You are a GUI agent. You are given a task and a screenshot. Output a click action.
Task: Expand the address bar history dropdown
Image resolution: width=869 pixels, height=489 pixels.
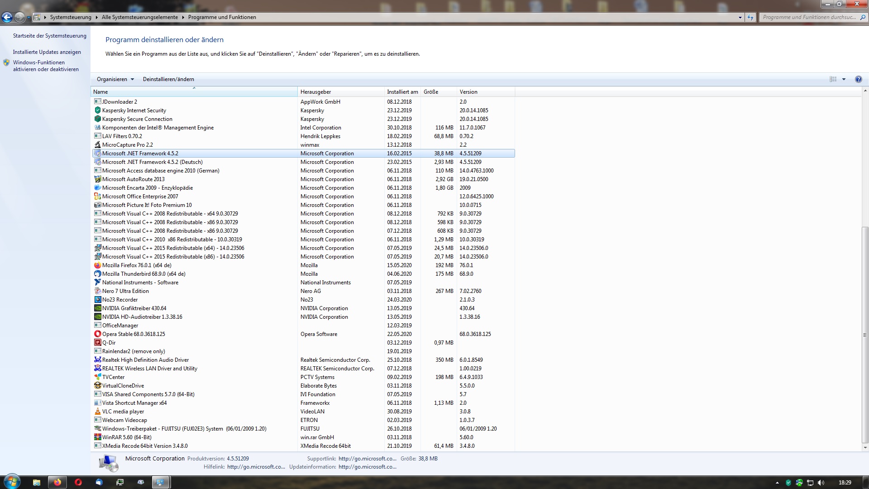click(x=740, y=17)
